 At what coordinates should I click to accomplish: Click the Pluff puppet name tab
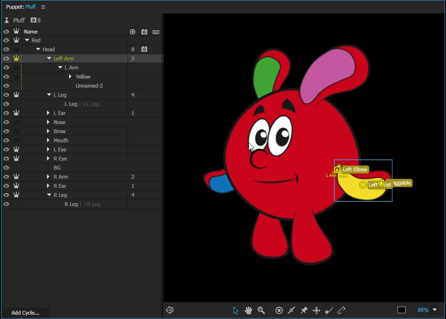click(x=30, y=7)
